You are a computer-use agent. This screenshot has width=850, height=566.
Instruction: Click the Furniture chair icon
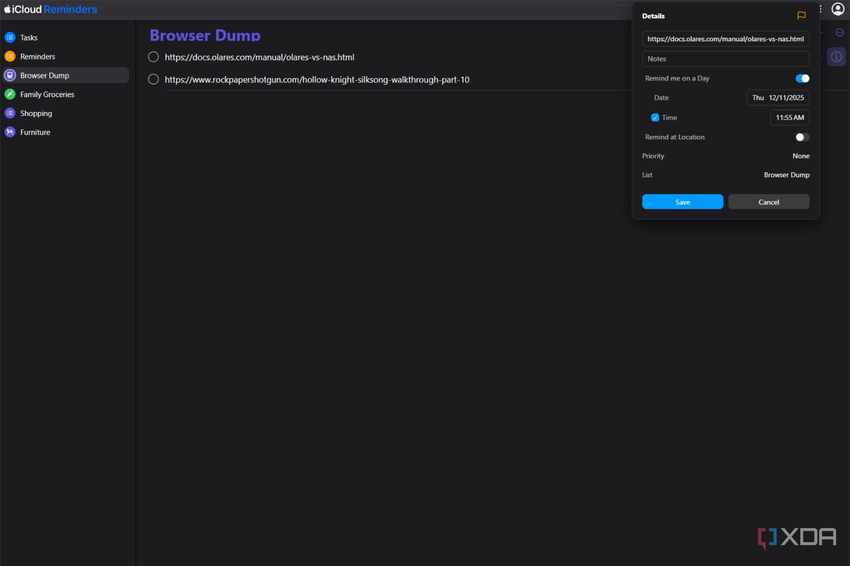point(10,132)
